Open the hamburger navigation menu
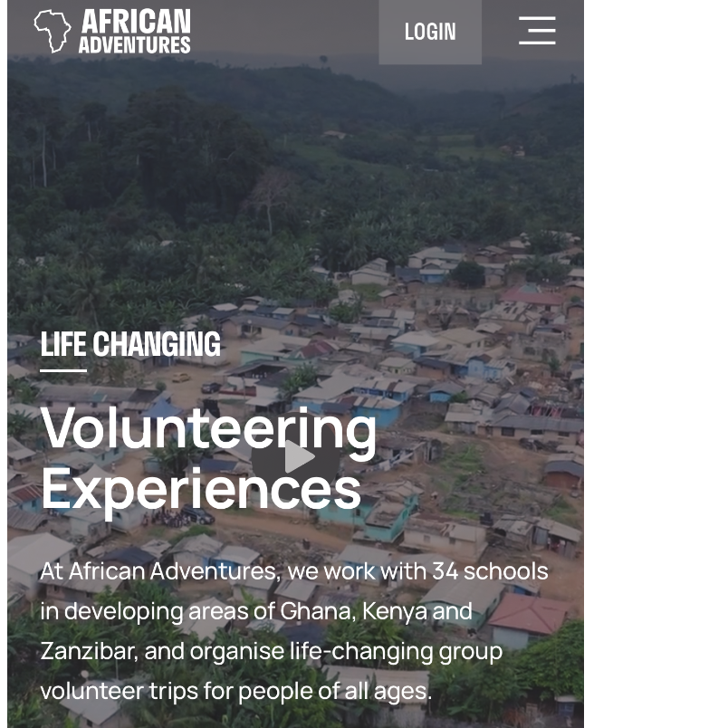 pyautogui.click(x=537, y=31)
